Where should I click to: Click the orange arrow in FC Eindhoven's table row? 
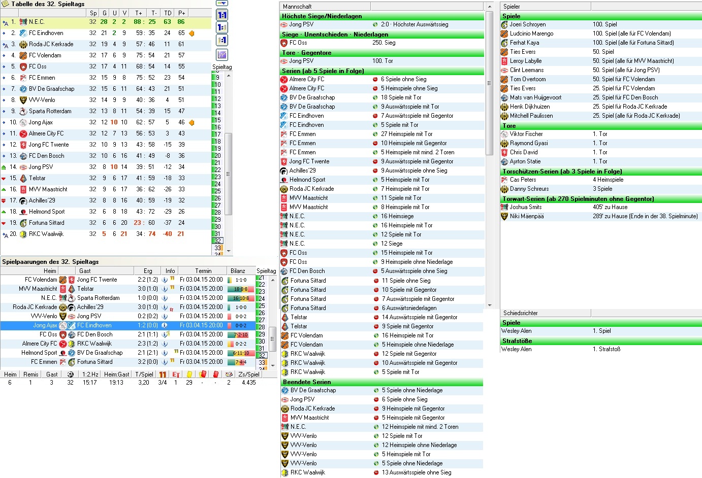tap(192, 33)
